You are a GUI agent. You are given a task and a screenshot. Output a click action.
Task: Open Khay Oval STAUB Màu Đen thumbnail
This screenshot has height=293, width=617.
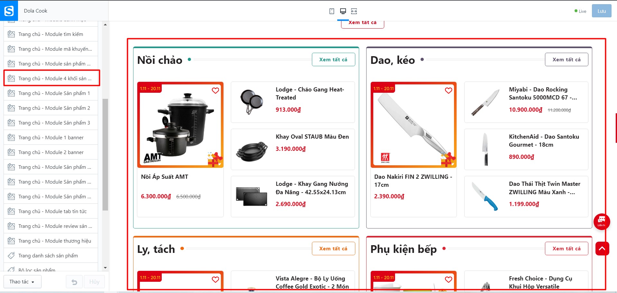point(252,149)
